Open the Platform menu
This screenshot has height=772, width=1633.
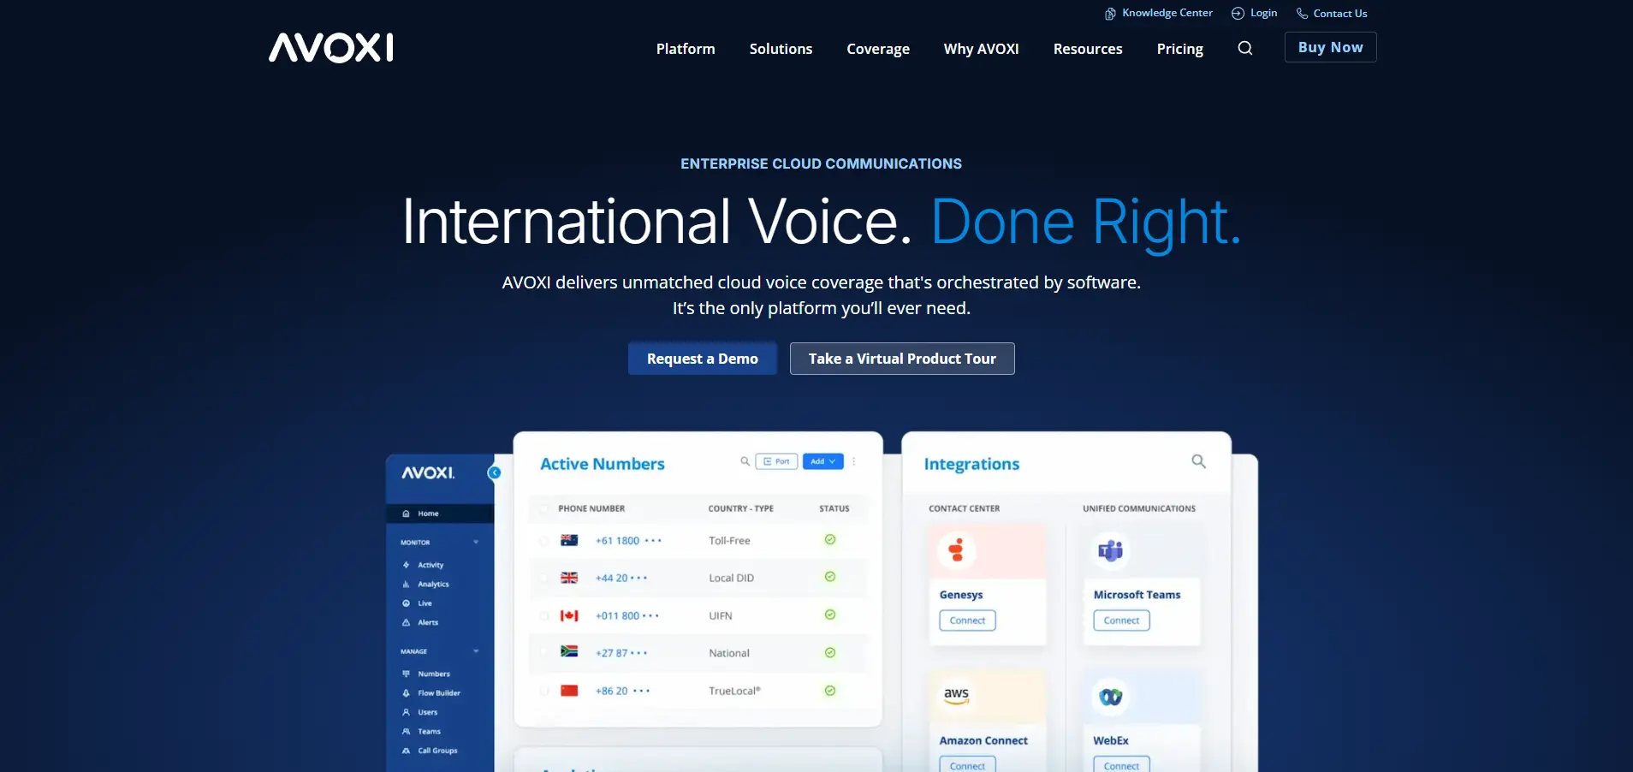pos(686,49)
